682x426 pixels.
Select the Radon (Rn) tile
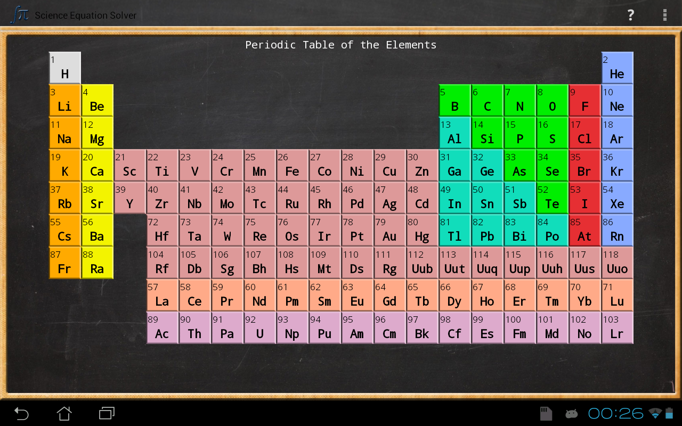[618, 230]
